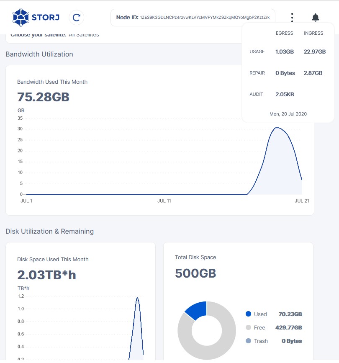Click the JUL 11 axis label

[x=164, y=201]
